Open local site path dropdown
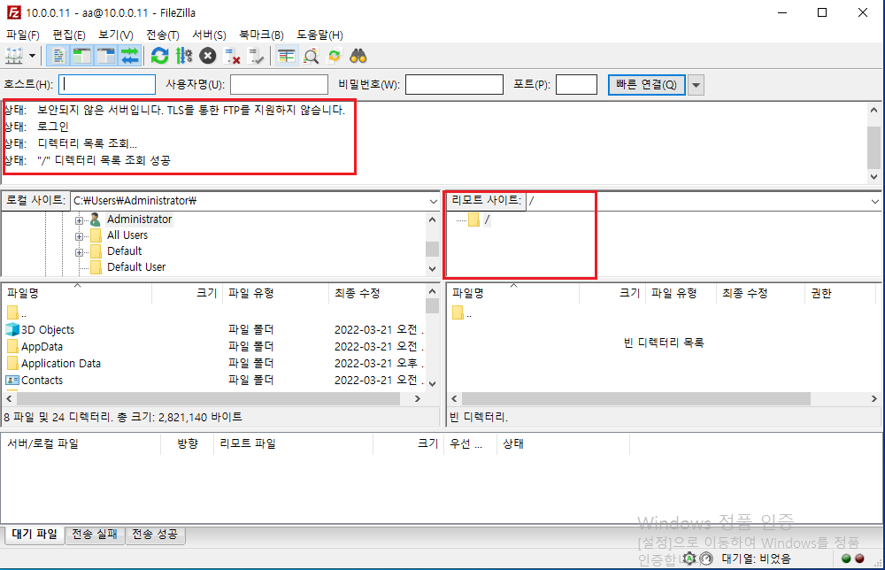Image resolution: width=885 pixels, height=570 pixels. (433, 201)
